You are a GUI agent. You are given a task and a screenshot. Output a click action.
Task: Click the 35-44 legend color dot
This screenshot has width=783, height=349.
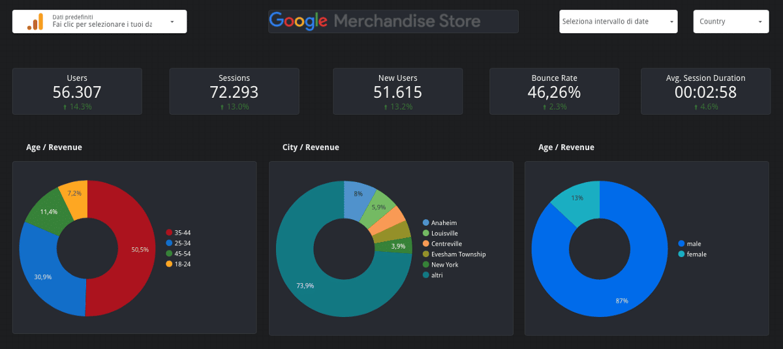169,233
